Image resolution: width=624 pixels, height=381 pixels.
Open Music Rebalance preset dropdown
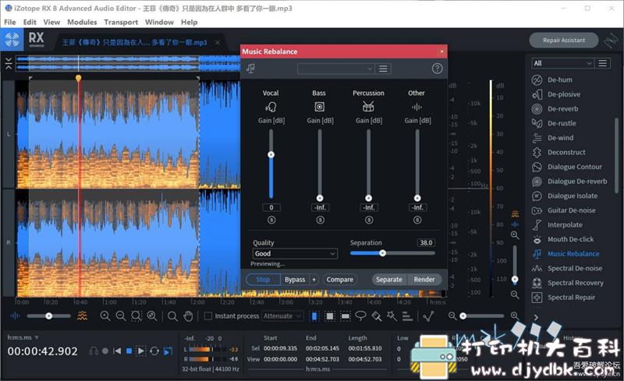click(336, 69)
